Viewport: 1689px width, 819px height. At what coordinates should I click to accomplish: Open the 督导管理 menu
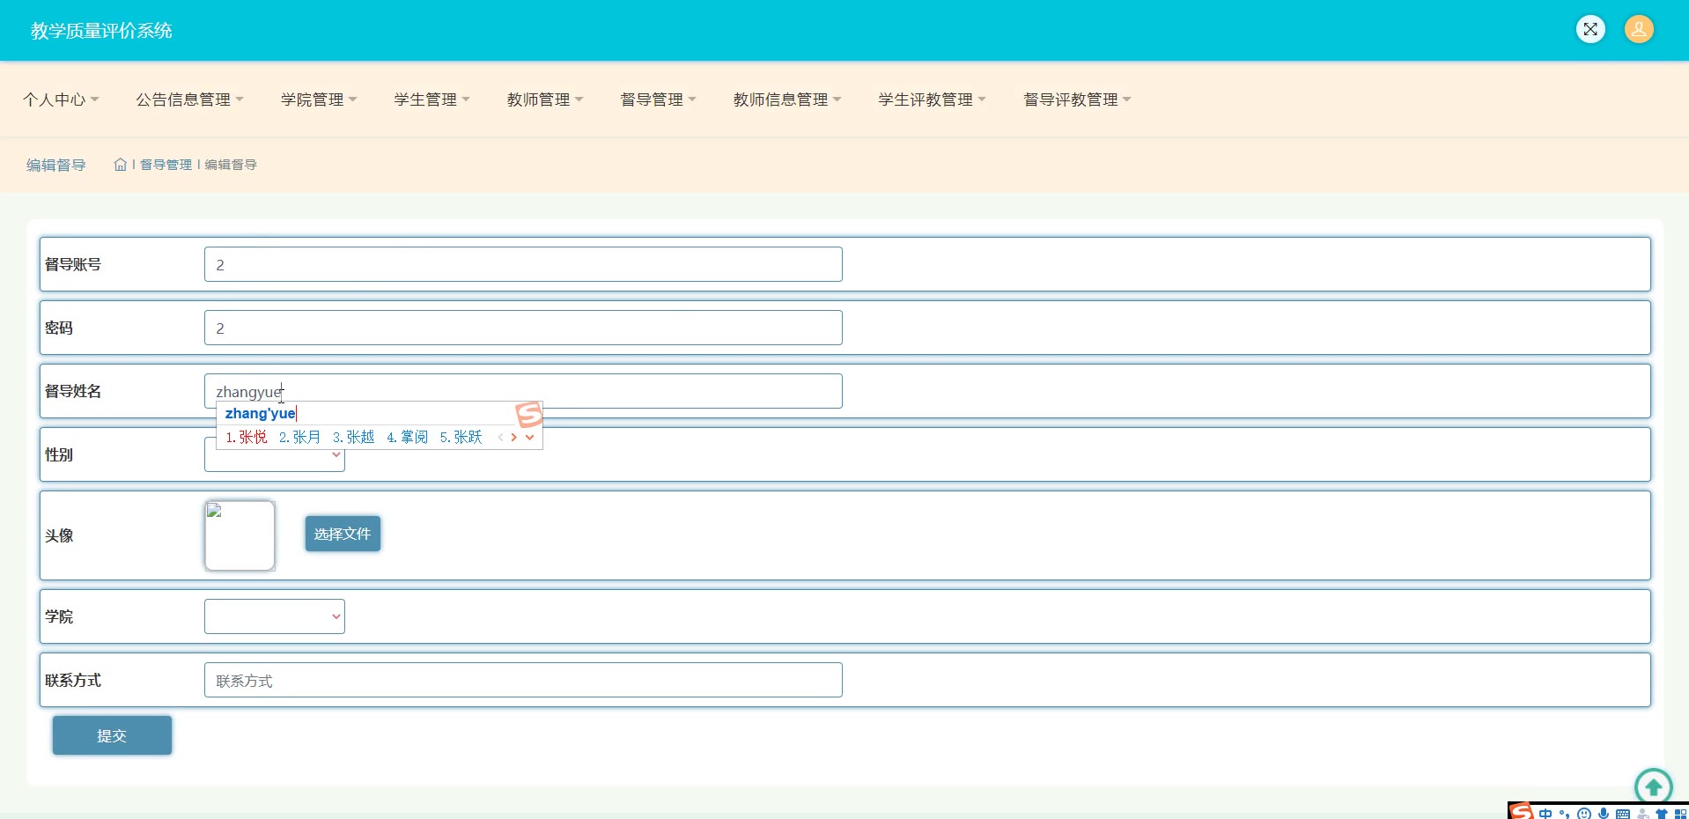tap(658, 100)
